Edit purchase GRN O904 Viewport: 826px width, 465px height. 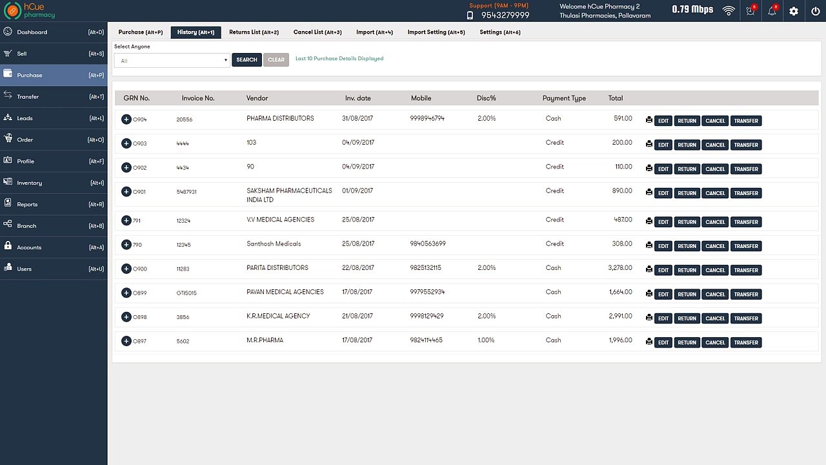[663, 121]
